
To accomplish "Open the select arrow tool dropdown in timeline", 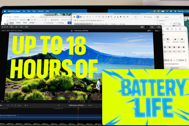I will pos(26,105).
